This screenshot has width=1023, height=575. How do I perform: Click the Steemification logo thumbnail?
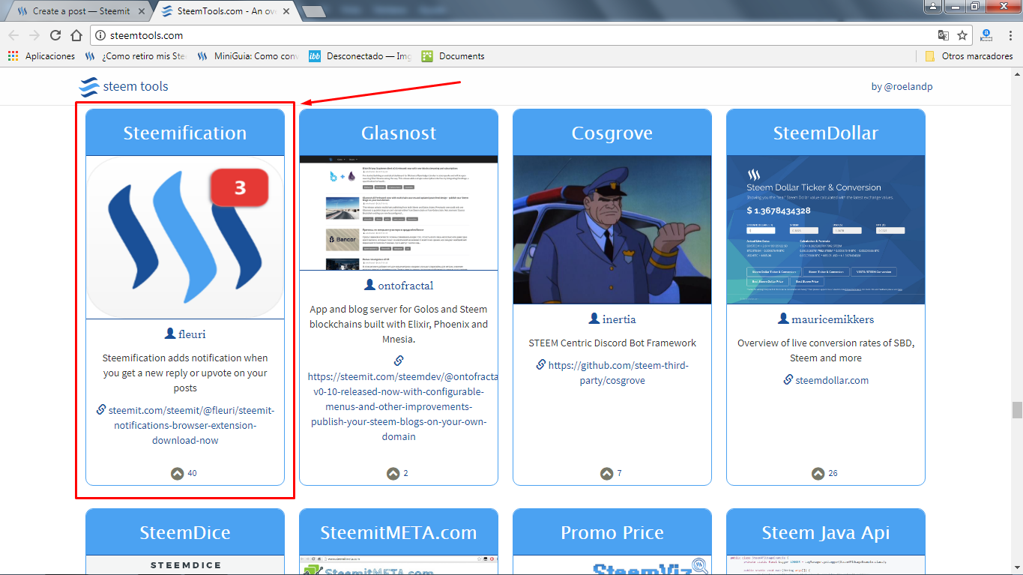(185, 237)
